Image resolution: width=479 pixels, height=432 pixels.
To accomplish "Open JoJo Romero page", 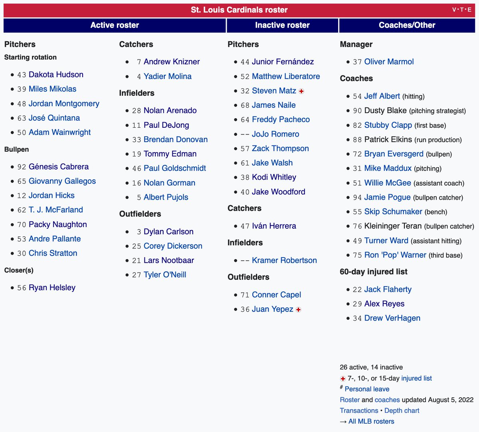I will (275, 134).
